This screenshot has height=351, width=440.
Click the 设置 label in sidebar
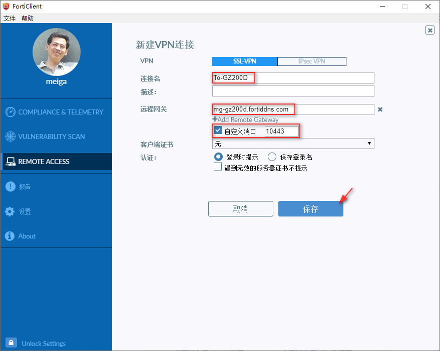25,211
